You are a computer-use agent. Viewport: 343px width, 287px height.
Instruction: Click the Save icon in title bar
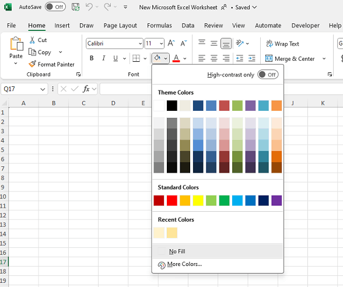tap(76, 7)
